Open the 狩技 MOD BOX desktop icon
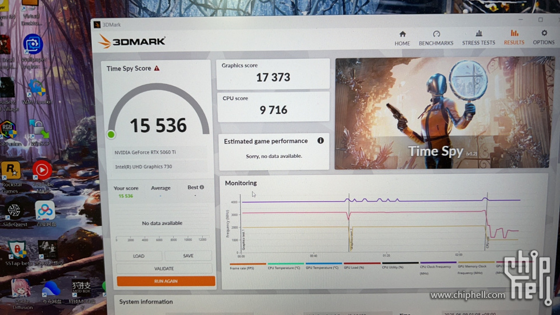Image resolution: width=560 pixels, height=315 pixels. (x=81, y=294)
